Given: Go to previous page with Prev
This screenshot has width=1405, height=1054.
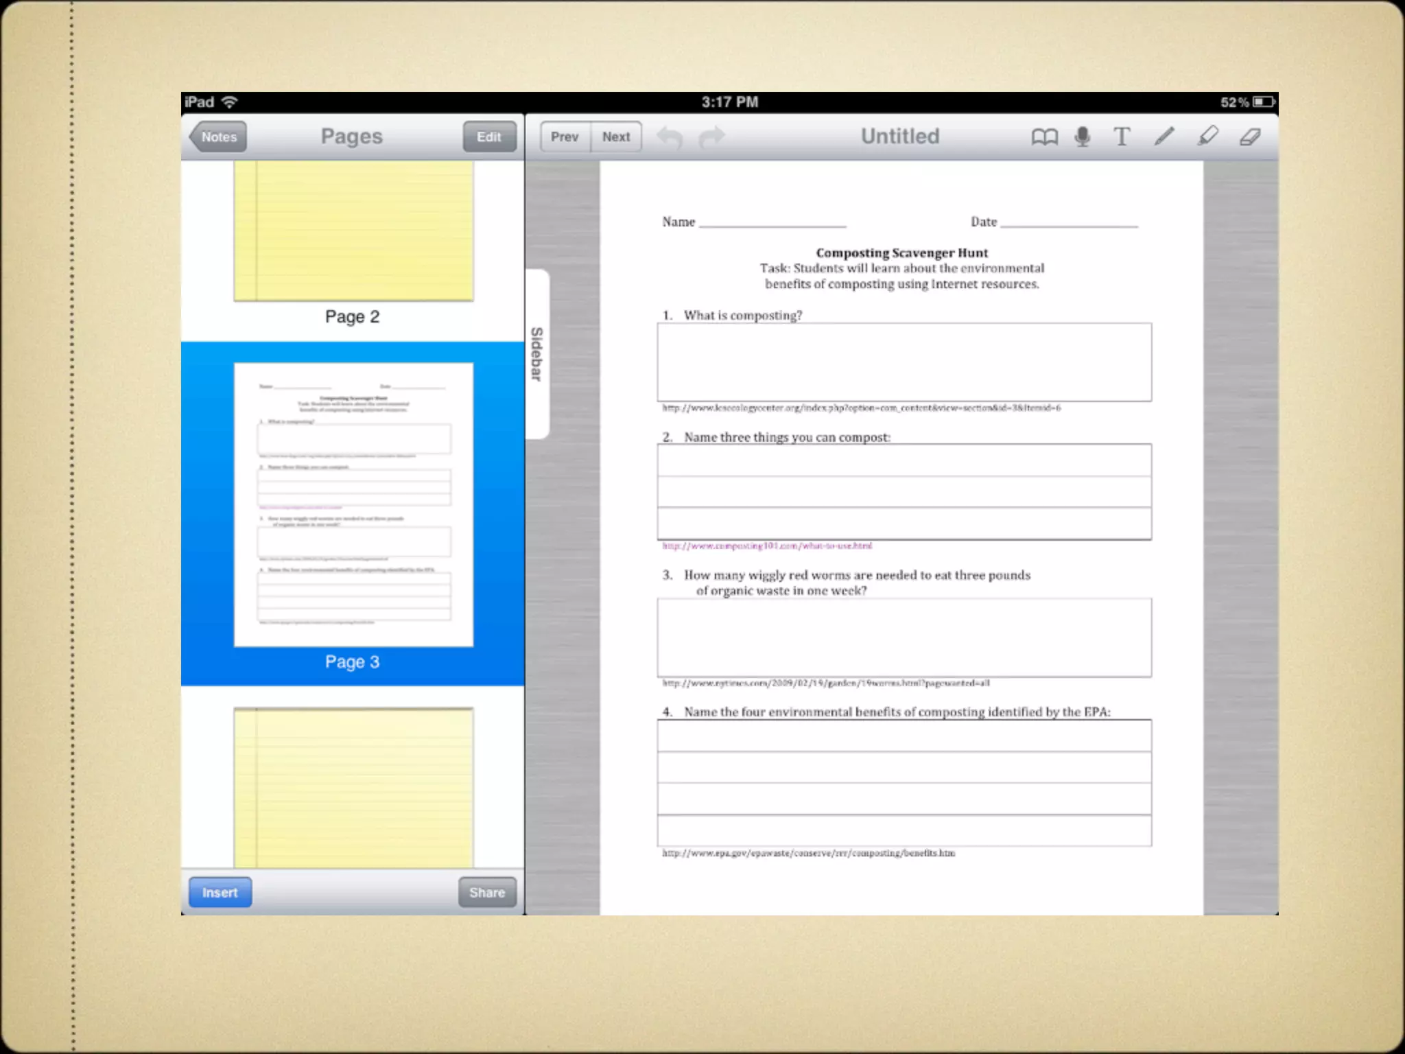Looking at the screenshot, I should (x=565, y=137).
